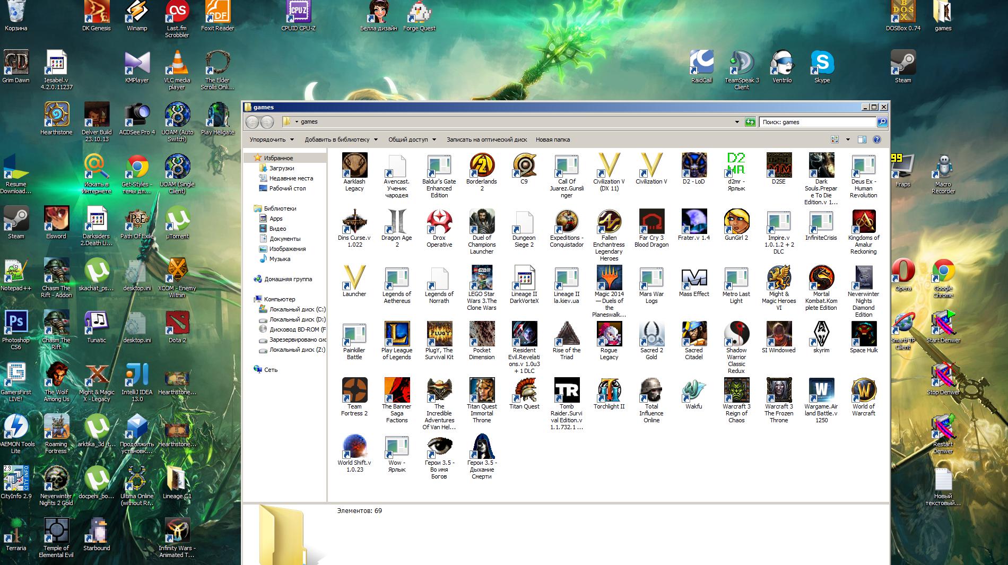Screen dimensions: 1008x565
Task: Open the Opera desktop icon
Action: pyautogui.click(x=903, y=275)
